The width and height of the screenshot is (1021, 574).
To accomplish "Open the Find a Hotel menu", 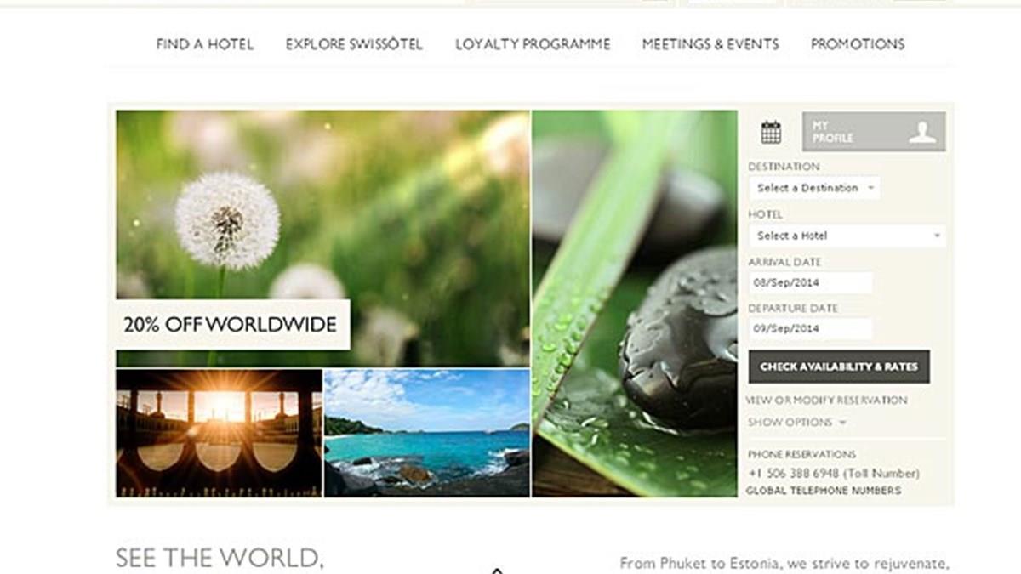I will 205,44.
